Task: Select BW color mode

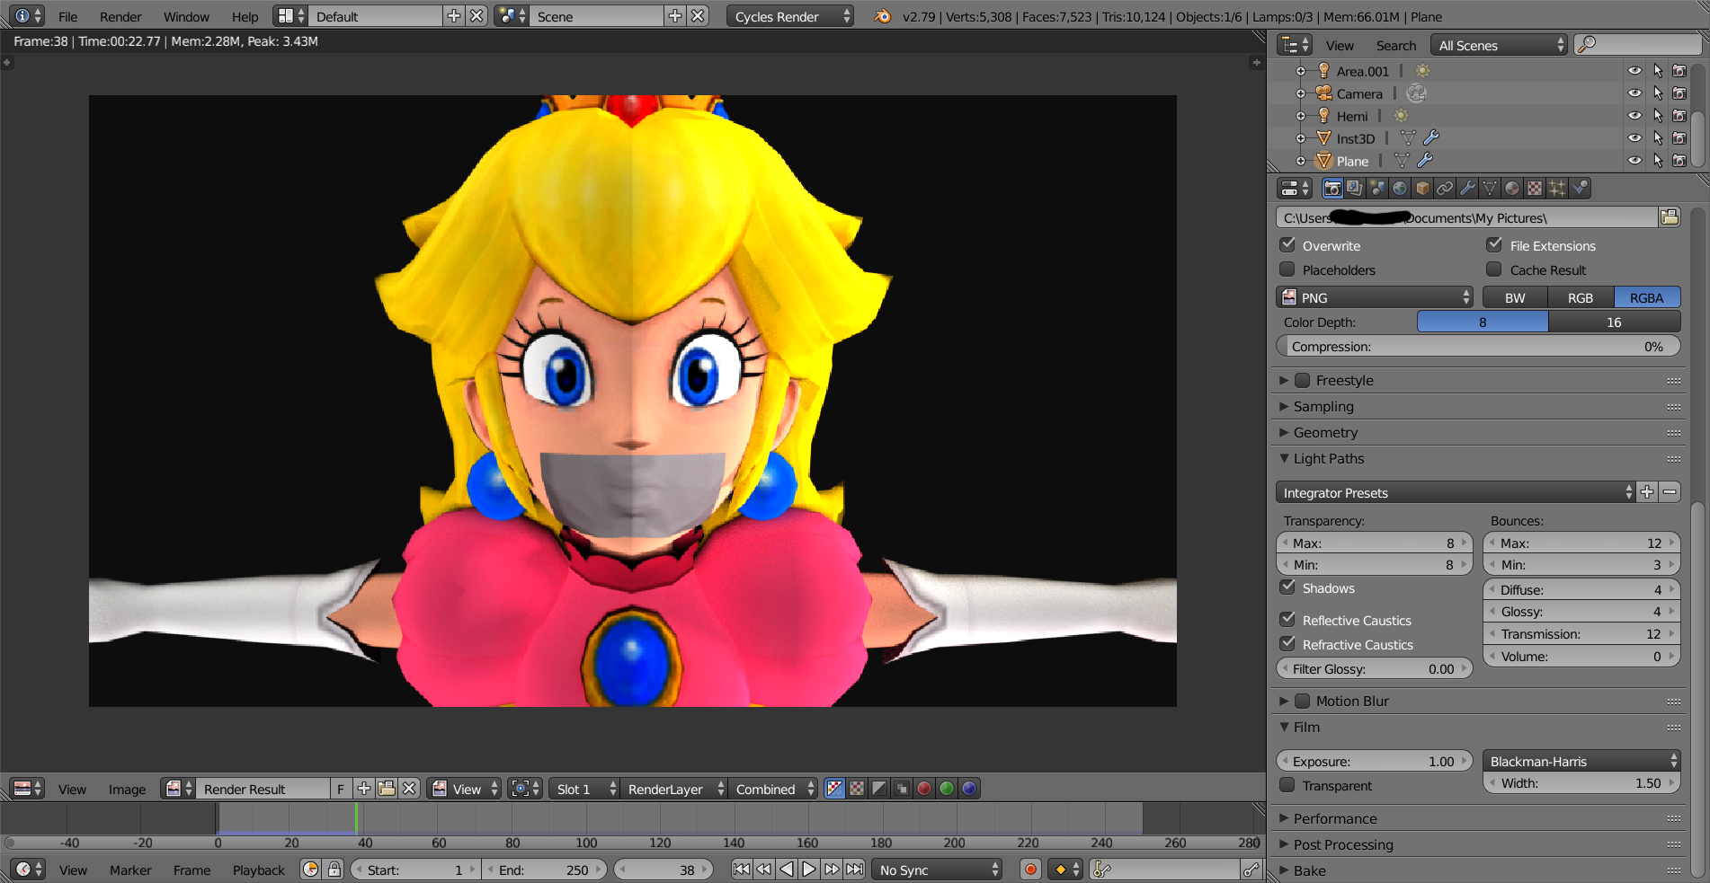Action: pos(1515,297)
